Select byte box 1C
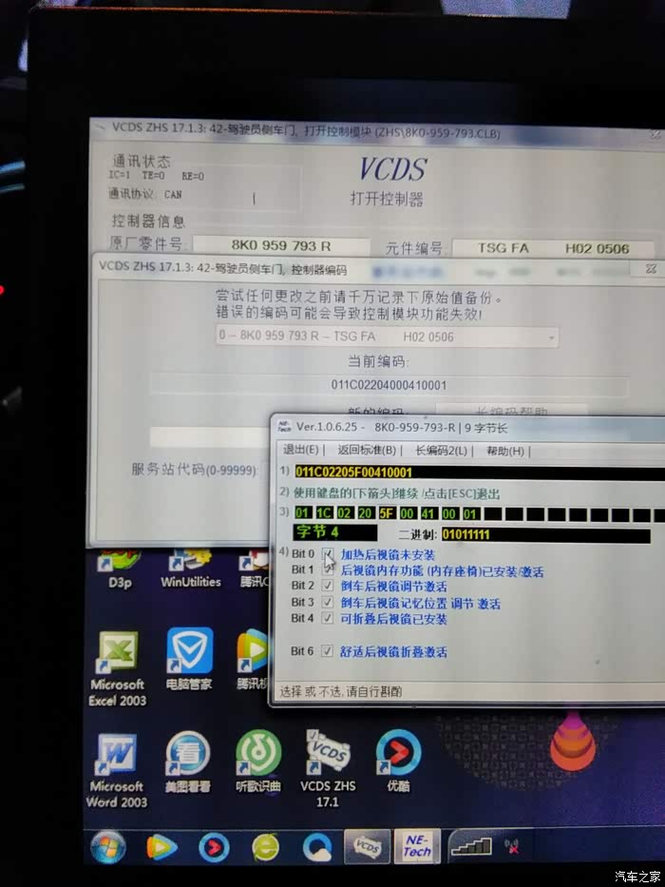665x887 pixels. (323, 513)
